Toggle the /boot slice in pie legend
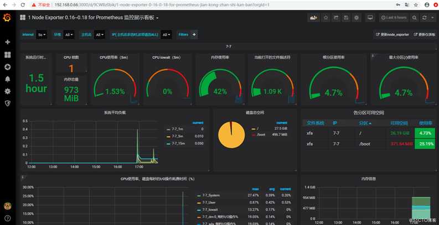 (261, 135)
